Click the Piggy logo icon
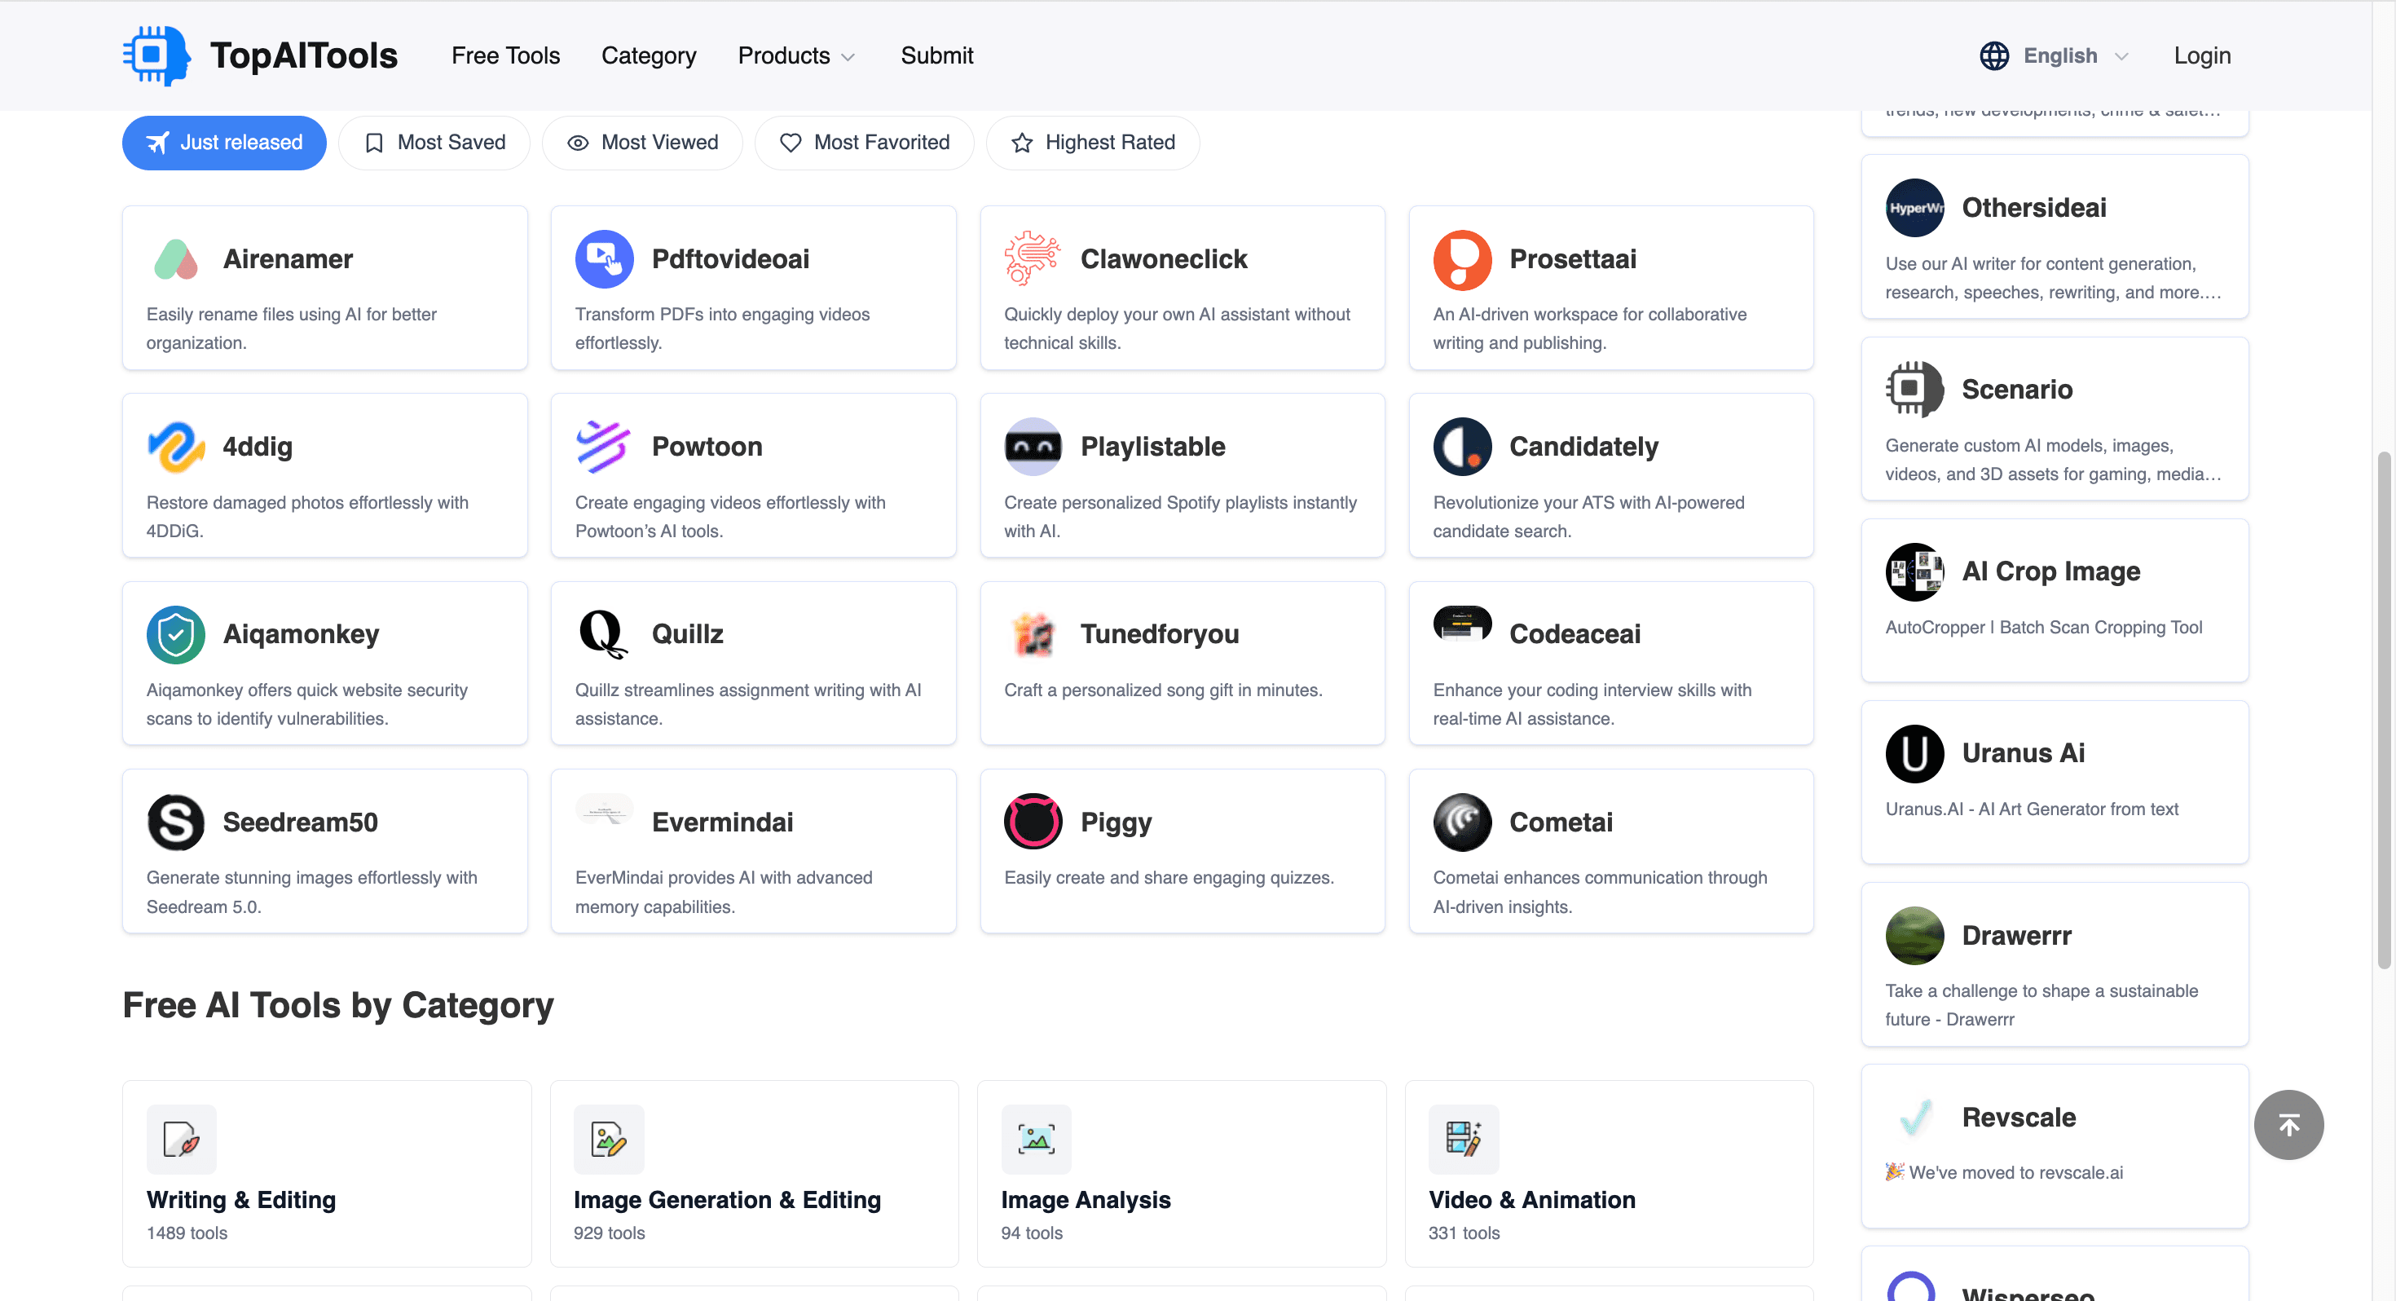This screenshot has width=2396, height=1301. coord(1033,822)
